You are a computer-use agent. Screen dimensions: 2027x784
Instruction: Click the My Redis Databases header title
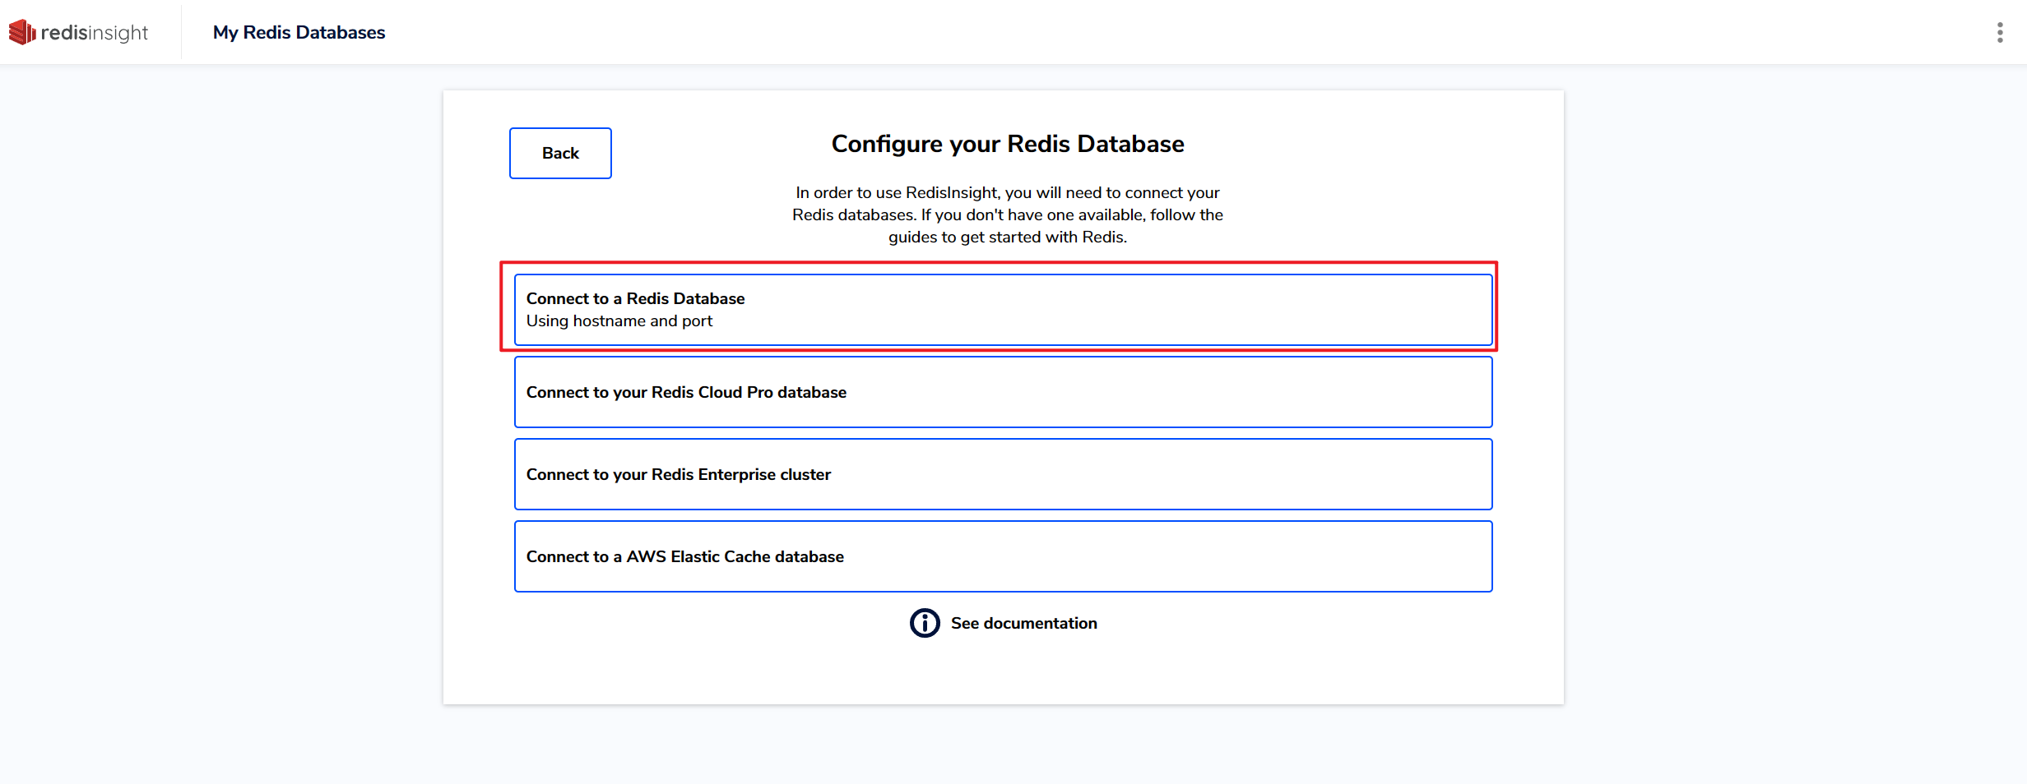299,32
